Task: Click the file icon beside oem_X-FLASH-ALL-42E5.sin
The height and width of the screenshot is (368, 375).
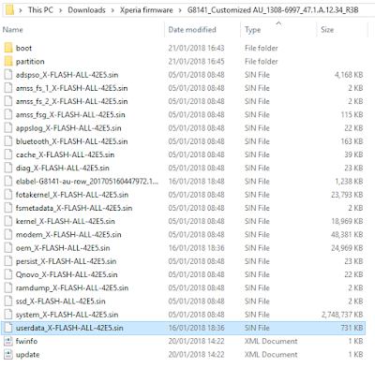Action: click(x=8, y=248)
